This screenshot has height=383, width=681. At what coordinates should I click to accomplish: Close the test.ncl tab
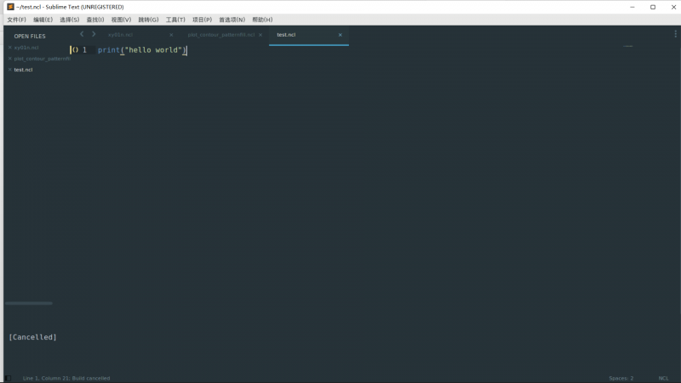(340, 35)
